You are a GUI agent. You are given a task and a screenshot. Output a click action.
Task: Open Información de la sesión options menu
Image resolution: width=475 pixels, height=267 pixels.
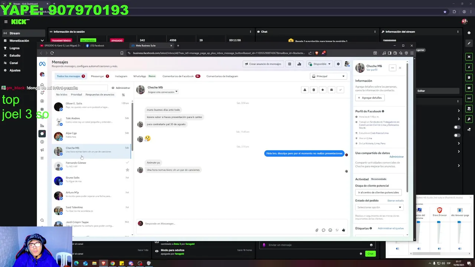tap(250, 32)
